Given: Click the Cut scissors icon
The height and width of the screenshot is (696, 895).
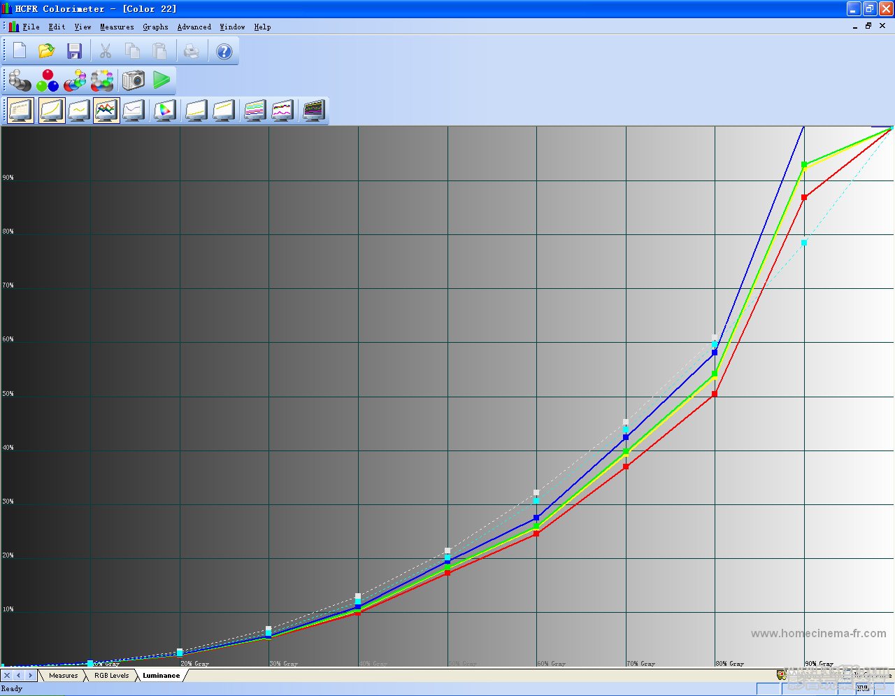Looking at the screenshot, I should [x=106, y=51].
